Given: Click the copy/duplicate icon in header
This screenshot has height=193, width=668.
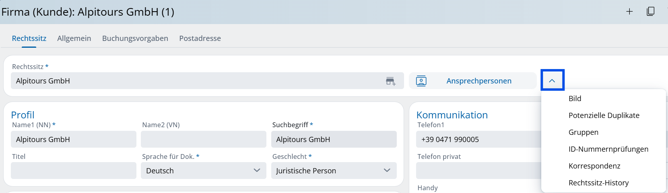Looking at the screenshot, I should 650,12.
